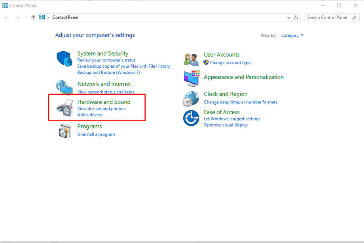Click the System and Security shield icon
The image size is (364, 243).
[64, 59]
